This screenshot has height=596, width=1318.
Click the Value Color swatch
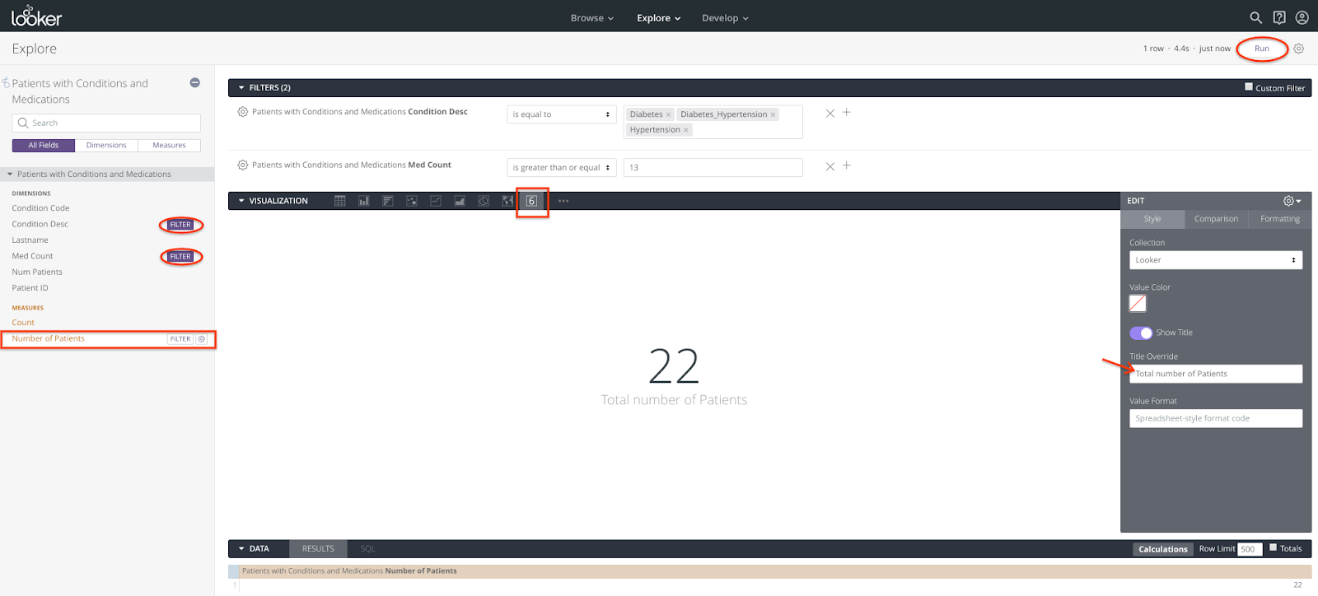(x=1138, y=304)
